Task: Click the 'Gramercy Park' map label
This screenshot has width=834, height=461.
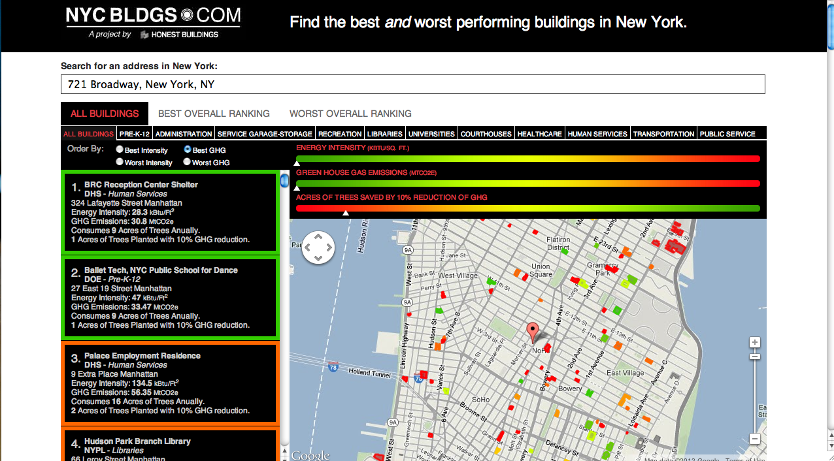Action: click(603, 269)
